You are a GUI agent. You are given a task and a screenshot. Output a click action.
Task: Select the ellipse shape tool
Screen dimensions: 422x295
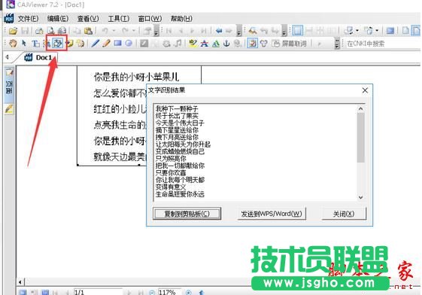click(x=129, y=43)
